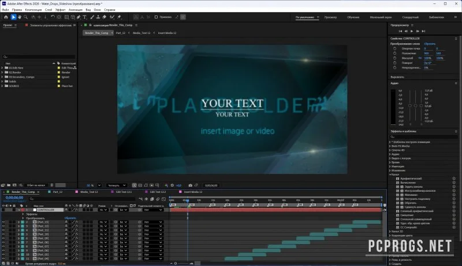Collapse the CONTROLLER layer twirl arrow
The image size is (462, 266).
19,210
